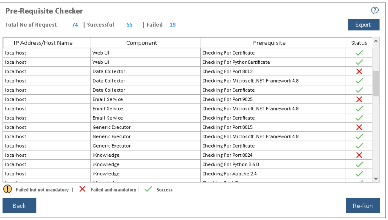Sort by the Component column header
The width and height of the screenshot is (388, 220).
click(x=141, y=43)
